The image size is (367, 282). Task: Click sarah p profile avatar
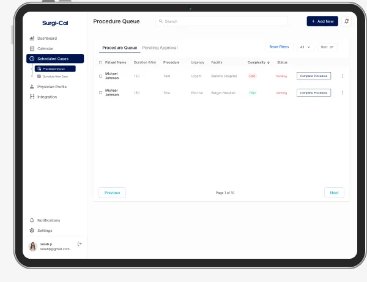[x=33, y=247]
